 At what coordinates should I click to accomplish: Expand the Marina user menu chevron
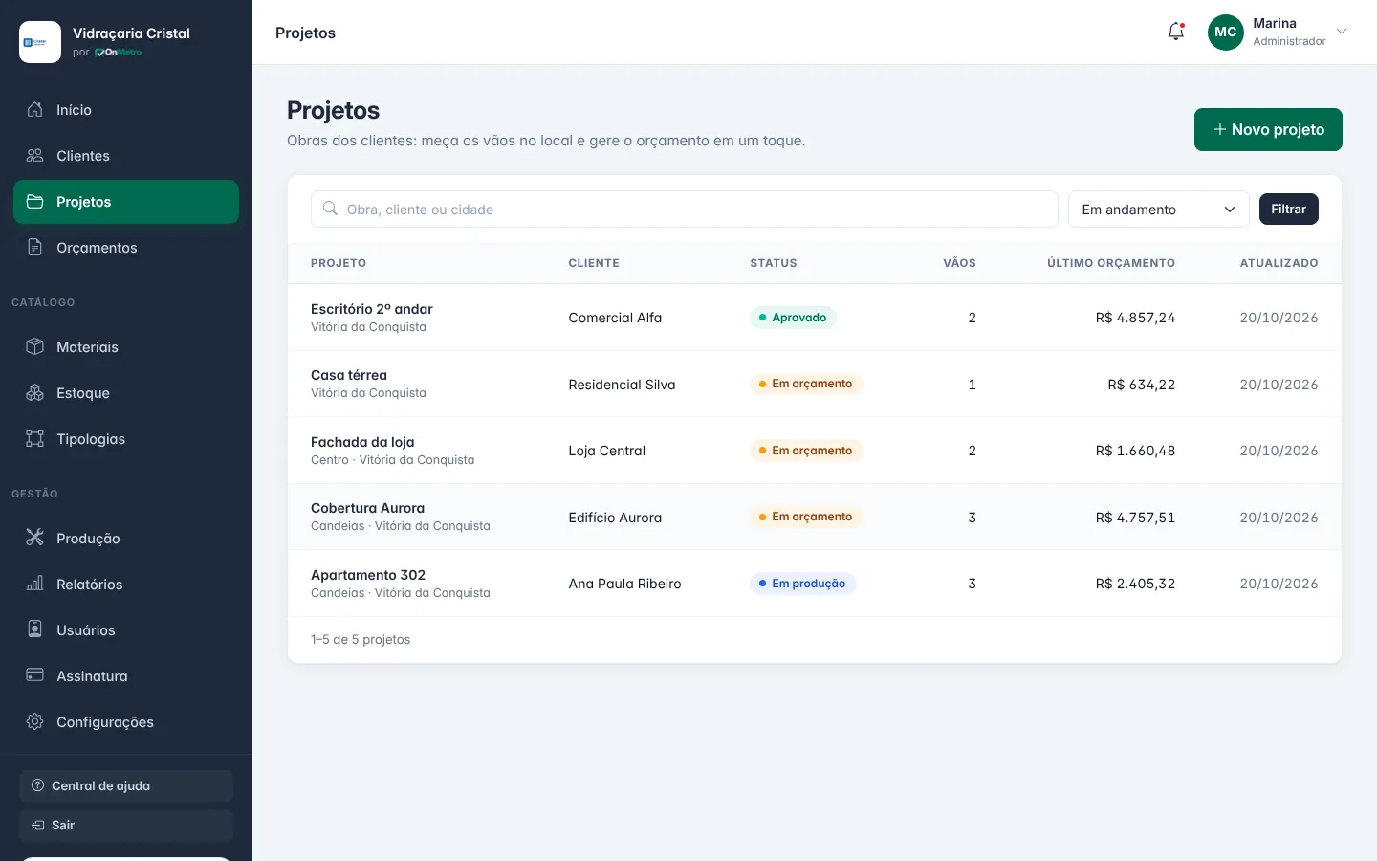point(1342,32)
